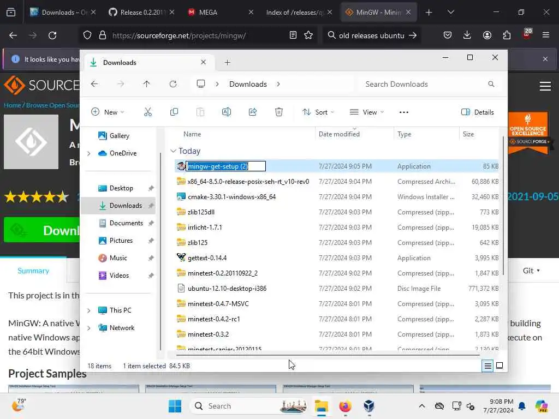Click Date modified column header

pyautogui.click(x=338, y=134)
